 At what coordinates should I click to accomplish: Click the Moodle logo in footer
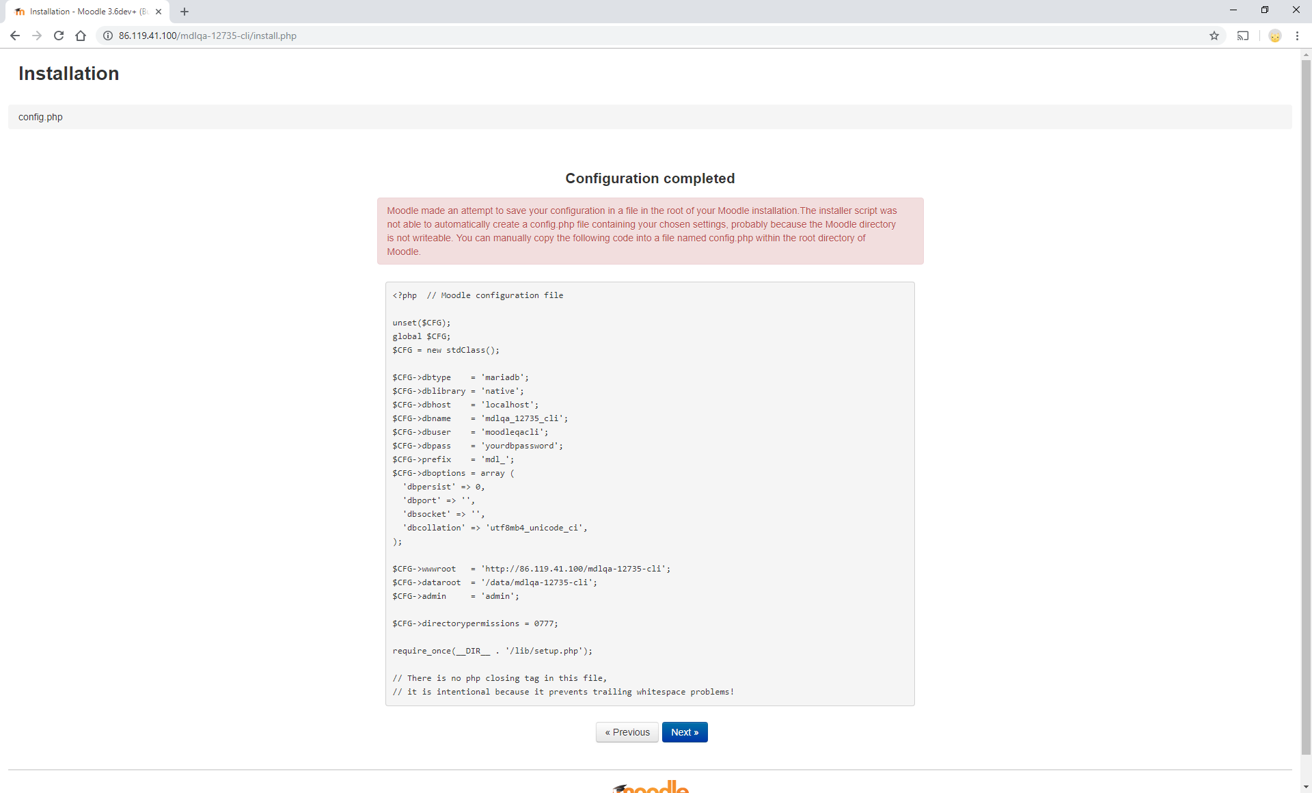[x=651, y=787]
